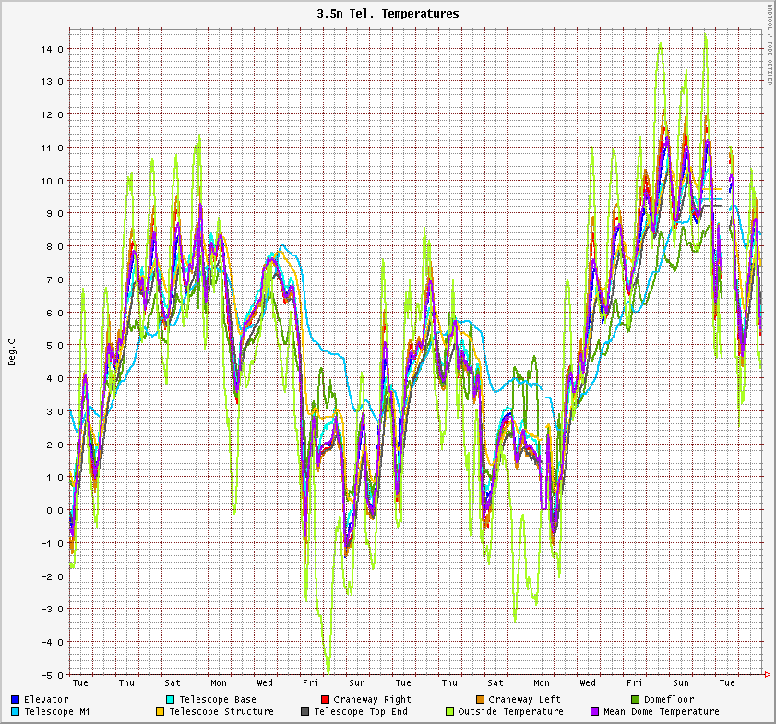
Task: Click the -5.0 y-axis tick label
Action: point(53,674)
